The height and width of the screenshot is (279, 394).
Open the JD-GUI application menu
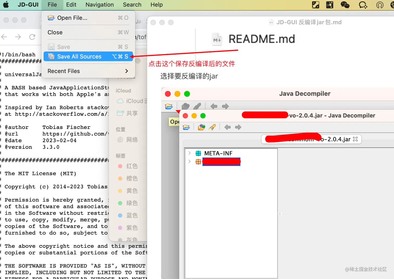pyautogui.click(x=28, y=5)
